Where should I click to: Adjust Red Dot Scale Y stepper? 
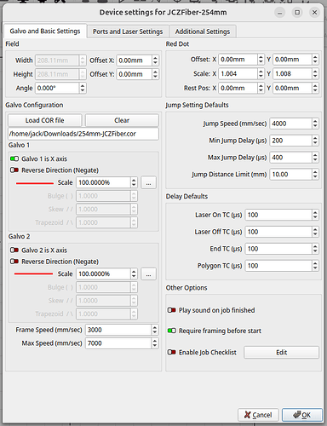pyautogui.click(x=315, y=74)
